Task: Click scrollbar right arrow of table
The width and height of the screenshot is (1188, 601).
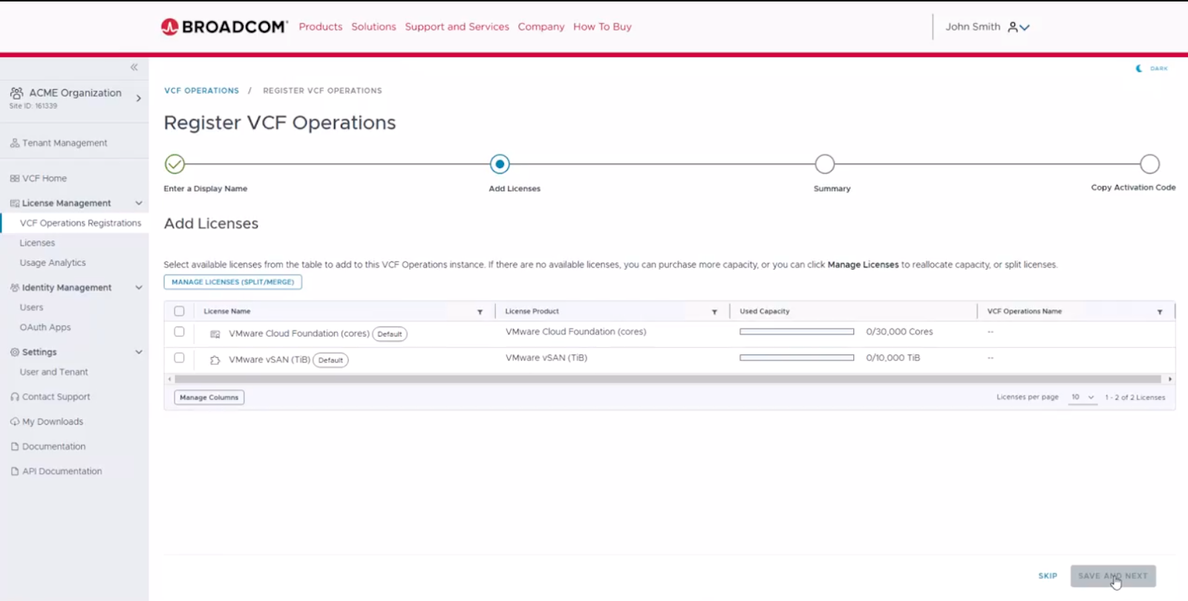Action: (1170, 379)
